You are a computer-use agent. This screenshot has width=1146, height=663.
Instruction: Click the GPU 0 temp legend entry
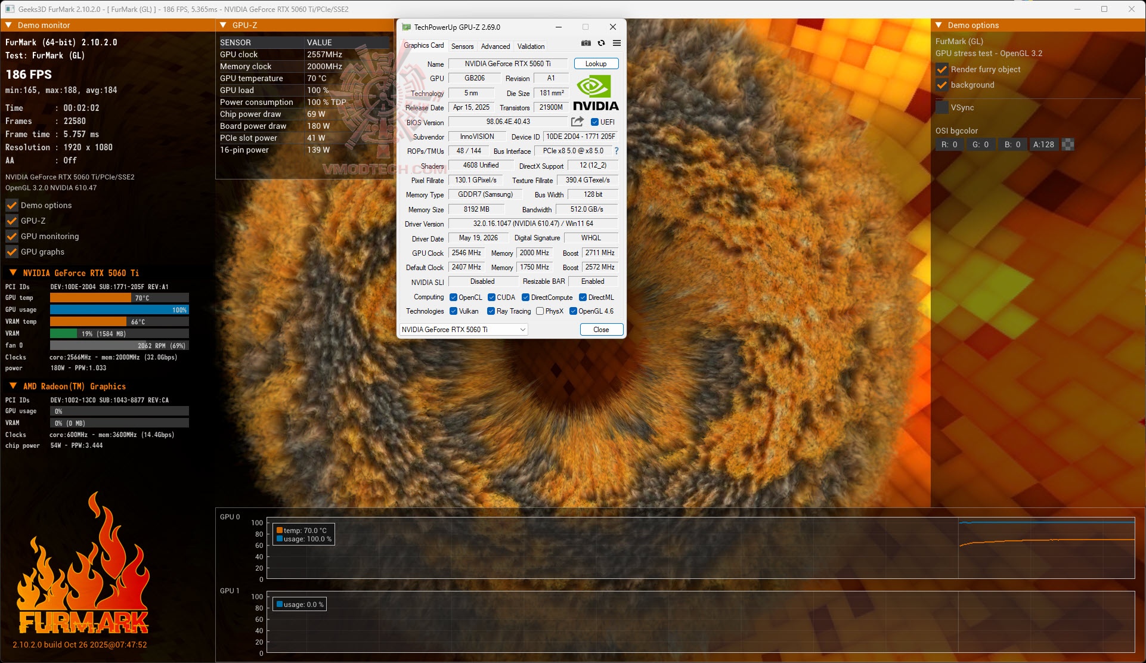pos(302,530)
